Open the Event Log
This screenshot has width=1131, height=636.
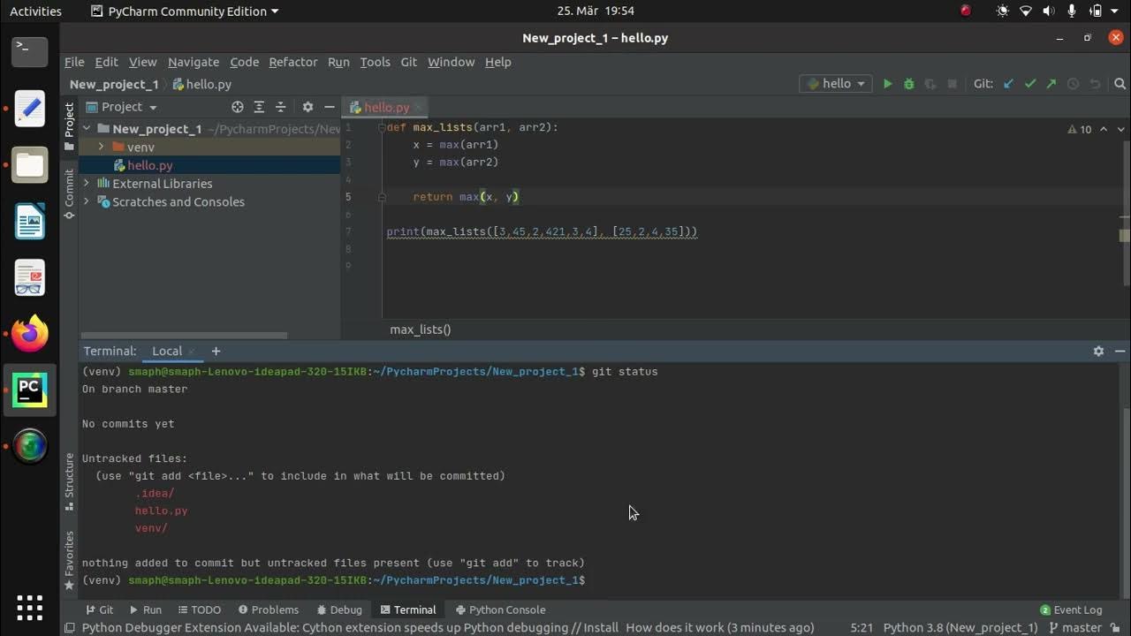pyautogui.click(x=1071, y=609)
